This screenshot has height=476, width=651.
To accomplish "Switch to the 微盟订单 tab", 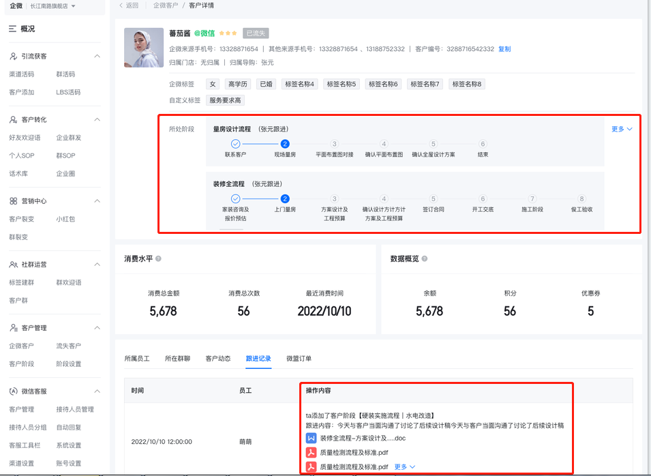I will click(299, 359).
